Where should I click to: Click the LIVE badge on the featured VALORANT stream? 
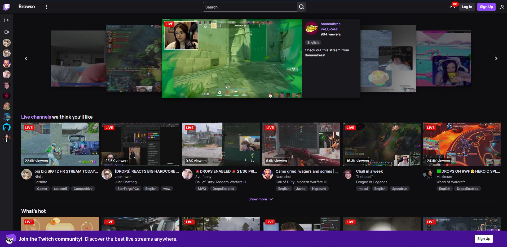[x=169, y=24]
